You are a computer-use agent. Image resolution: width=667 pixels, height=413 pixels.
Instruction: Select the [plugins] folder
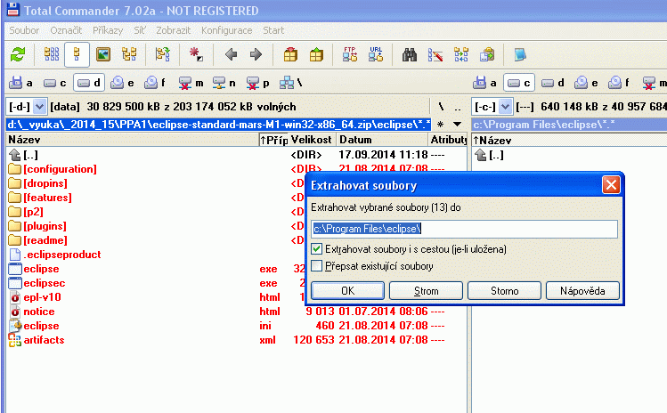point(45,226)
